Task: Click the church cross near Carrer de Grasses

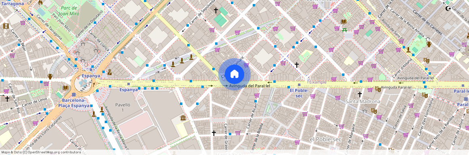Action: coord(213,133)
